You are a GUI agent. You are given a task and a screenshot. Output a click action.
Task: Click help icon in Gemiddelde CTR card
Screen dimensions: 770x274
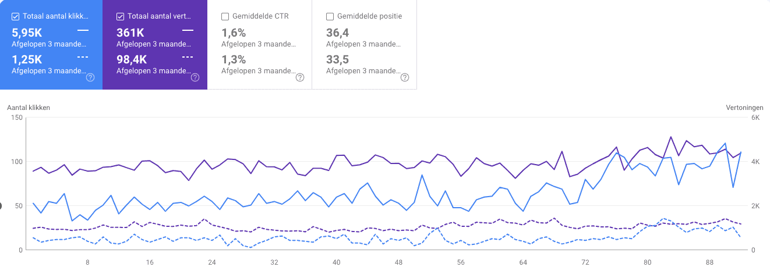(300, 77)
